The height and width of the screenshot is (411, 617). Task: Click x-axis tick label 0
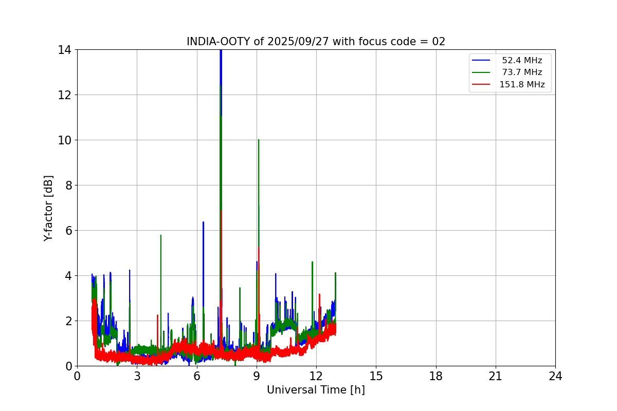click(77, 376)
